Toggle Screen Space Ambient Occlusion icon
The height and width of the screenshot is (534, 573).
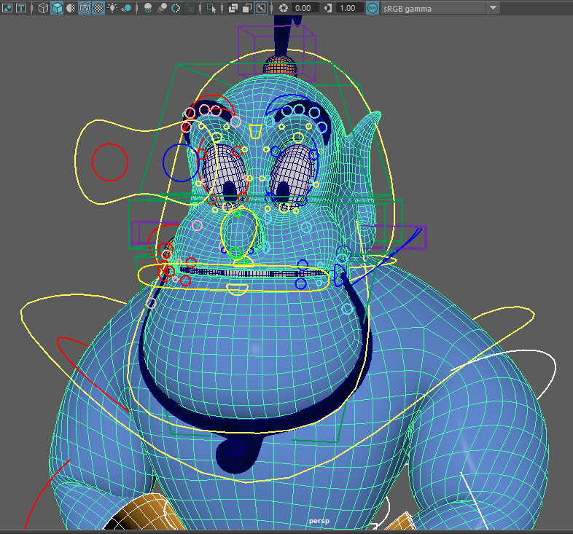pyautogui.click(x=148, y=8)
